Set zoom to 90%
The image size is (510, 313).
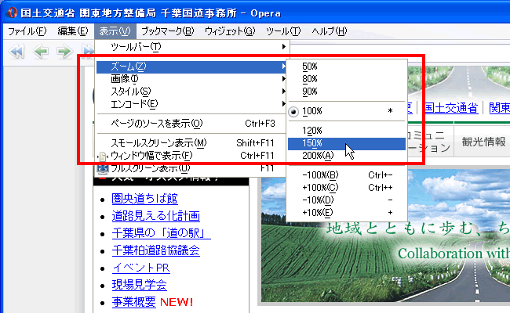[x=347, y=92]
